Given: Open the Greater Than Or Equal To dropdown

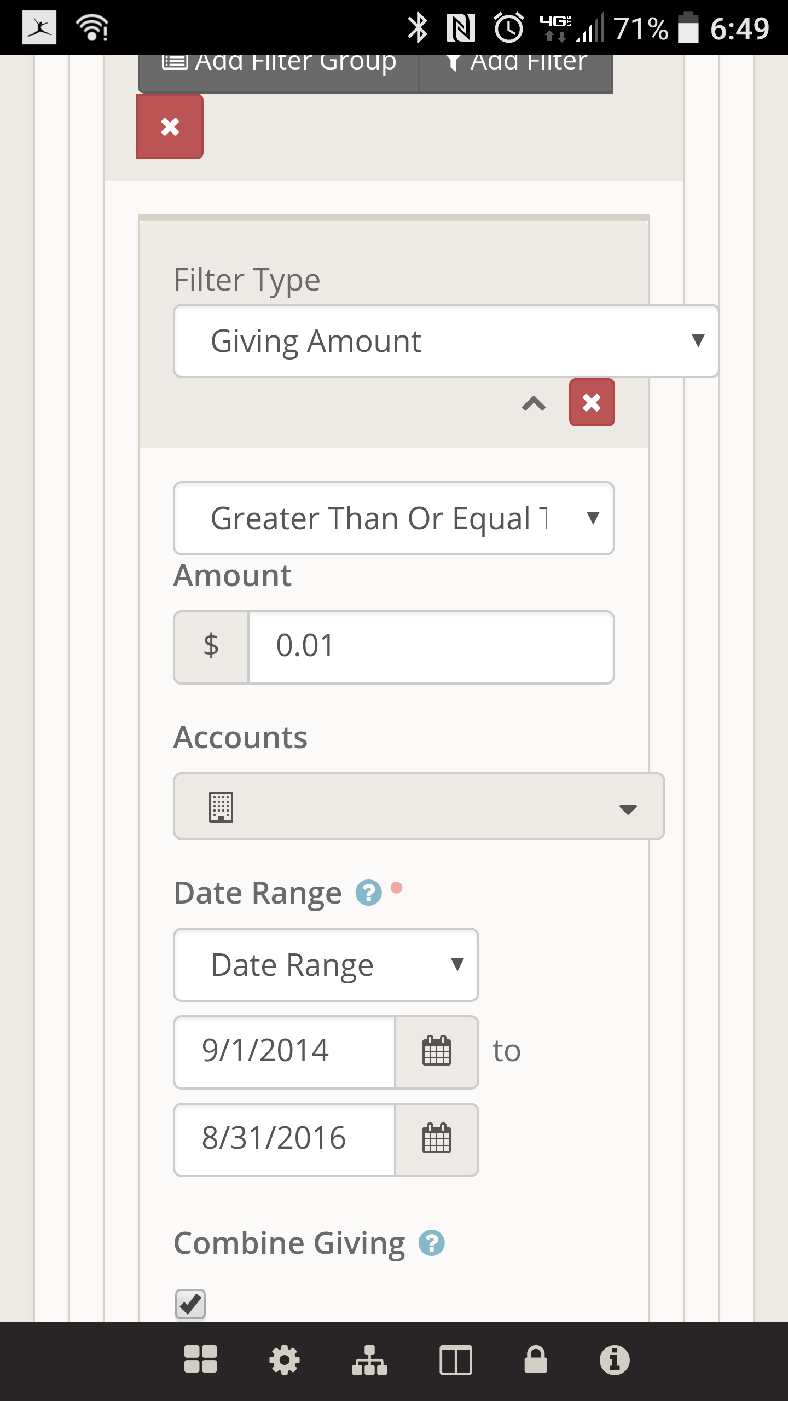Looking at the screenshot, I should [x=393, y=518].
